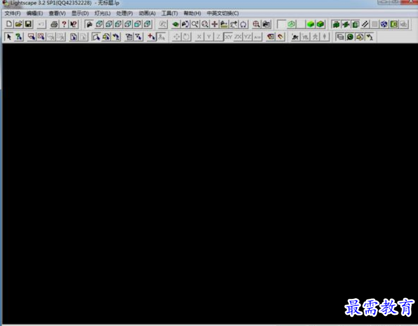
Task: Toggle the ZX plane constraint
Action: pos(238,37)
